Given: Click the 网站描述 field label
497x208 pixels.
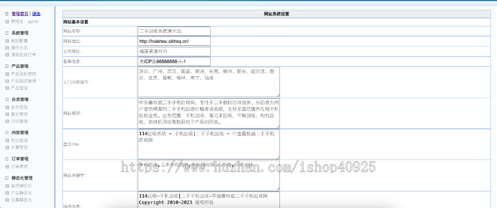Looking at the screenshot, I should (72, 113).
